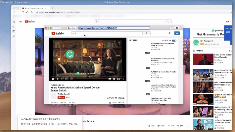
Task: Open the hamburger menu in front window YouTube page
Action: [49, 33]
